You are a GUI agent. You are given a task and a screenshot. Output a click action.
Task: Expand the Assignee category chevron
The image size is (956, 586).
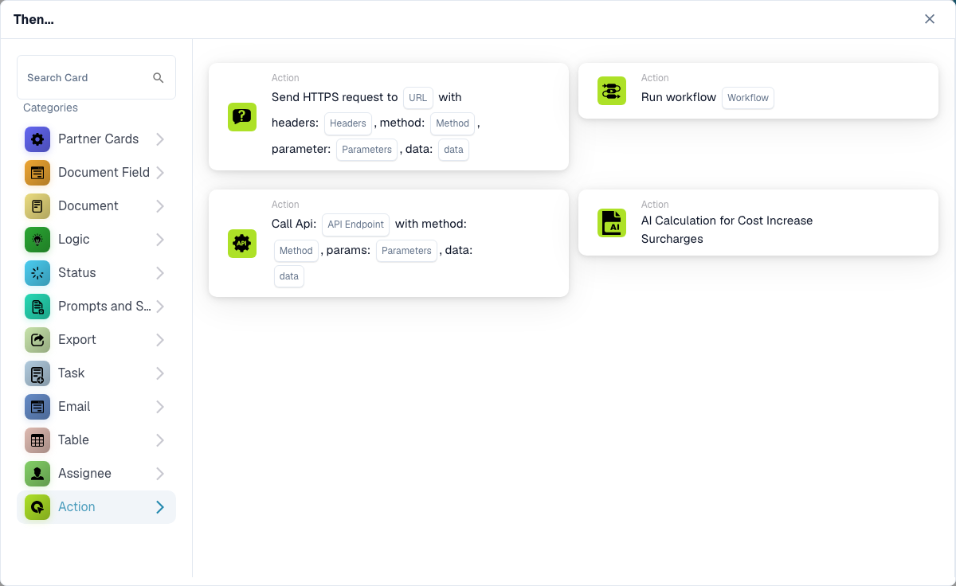pyautogui.click(x=160, y=474)
